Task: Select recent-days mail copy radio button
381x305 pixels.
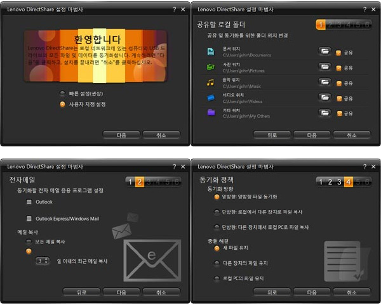Action: (x=29, y=251)
